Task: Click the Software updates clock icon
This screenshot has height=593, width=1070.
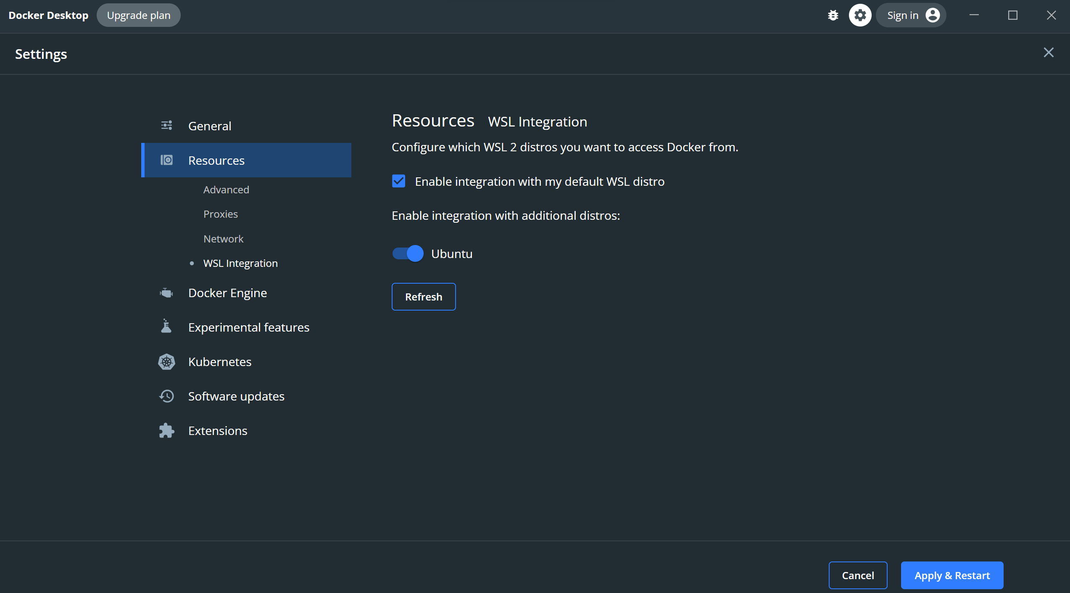Action: [x=166, y=396]
